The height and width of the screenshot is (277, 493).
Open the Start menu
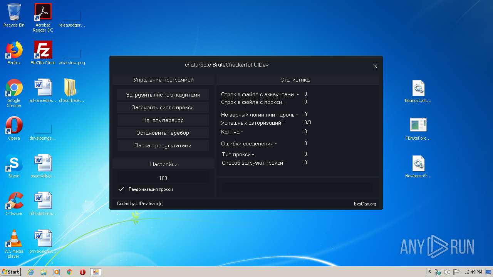[10, 272]
